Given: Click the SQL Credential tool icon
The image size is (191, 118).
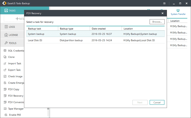Looking at the screenshot, I should point(5,51).
